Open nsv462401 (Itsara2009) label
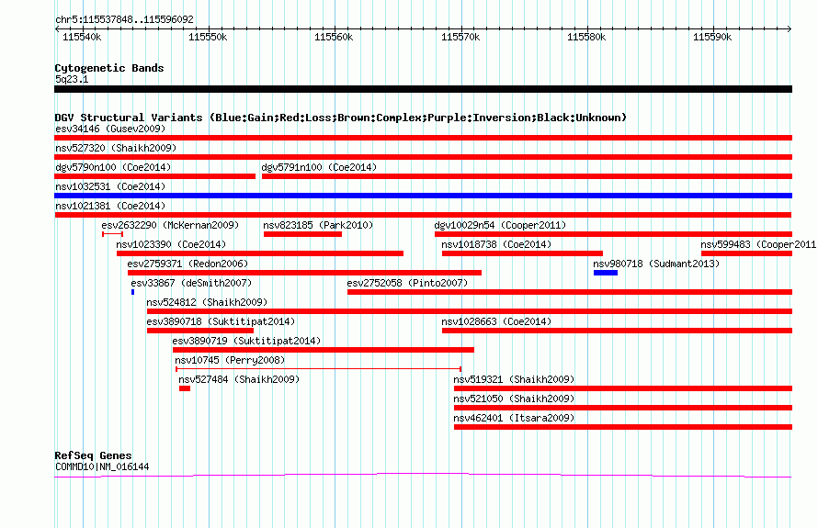This screenshot has height=528, width=818. click(514, 418)
